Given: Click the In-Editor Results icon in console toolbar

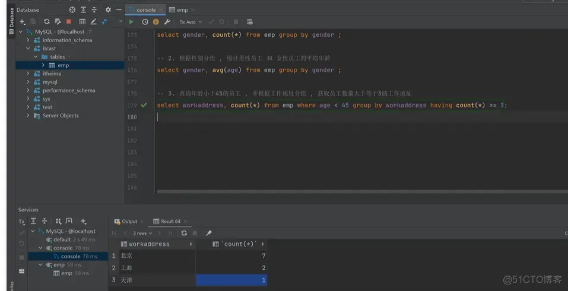Looking at the screenshot, I should point(250,22).
